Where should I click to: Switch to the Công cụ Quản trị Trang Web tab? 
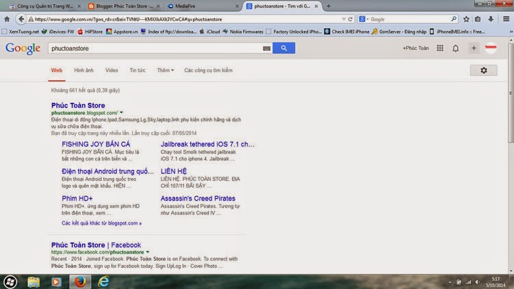click(45, 6)
